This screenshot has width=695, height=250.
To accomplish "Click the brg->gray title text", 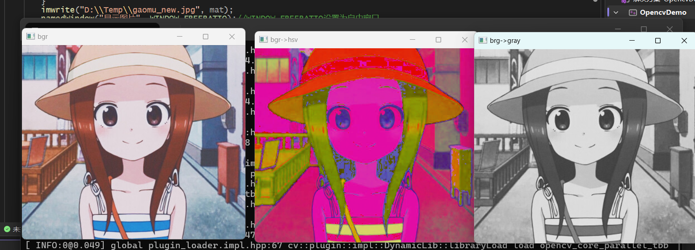I will click(x=505, y=41).
